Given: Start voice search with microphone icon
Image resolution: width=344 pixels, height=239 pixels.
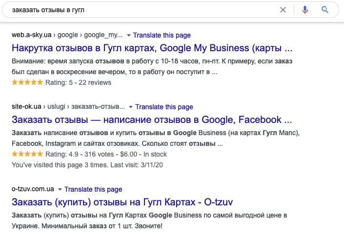Looking at the screenshot, I should click(x=305, y=10).
